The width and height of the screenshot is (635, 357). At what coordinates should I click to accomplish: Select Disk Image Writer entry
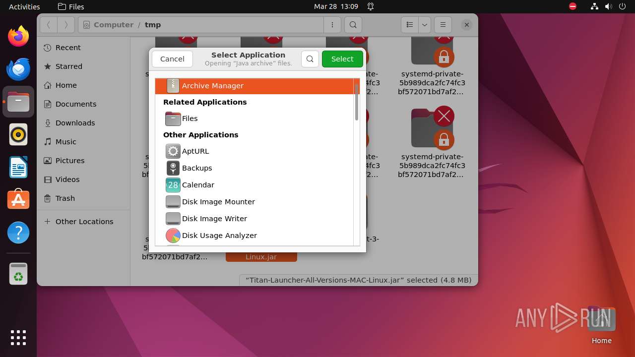(254, 219)
